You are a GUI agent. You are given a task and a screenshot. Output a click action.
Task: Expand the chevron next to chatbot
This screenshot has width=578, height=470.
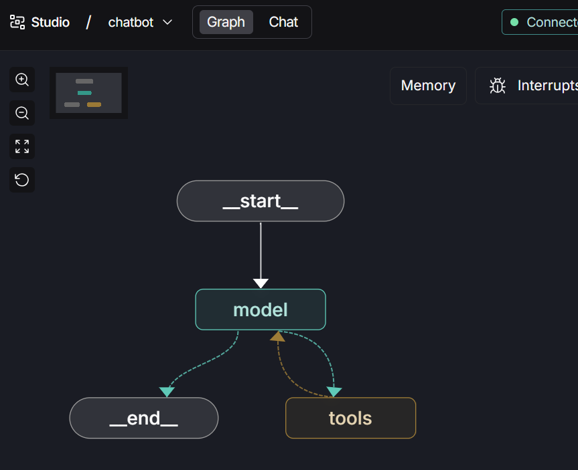[167, 22]
